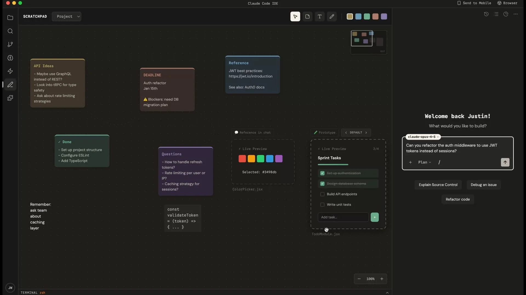Viewport: 526px width, 295px height.
Task: Click the Debug an issue button
Action: point(484,185)
